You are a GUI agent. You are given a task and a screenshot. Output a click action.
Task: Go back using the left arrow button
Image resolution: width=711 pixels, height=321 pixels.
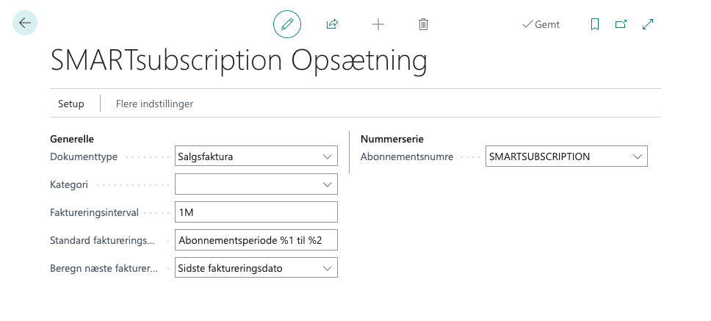point(25,24)
